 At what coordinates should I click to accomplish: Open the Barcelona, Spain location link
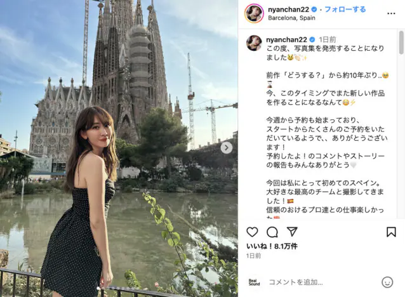click(x=291, y=18)
